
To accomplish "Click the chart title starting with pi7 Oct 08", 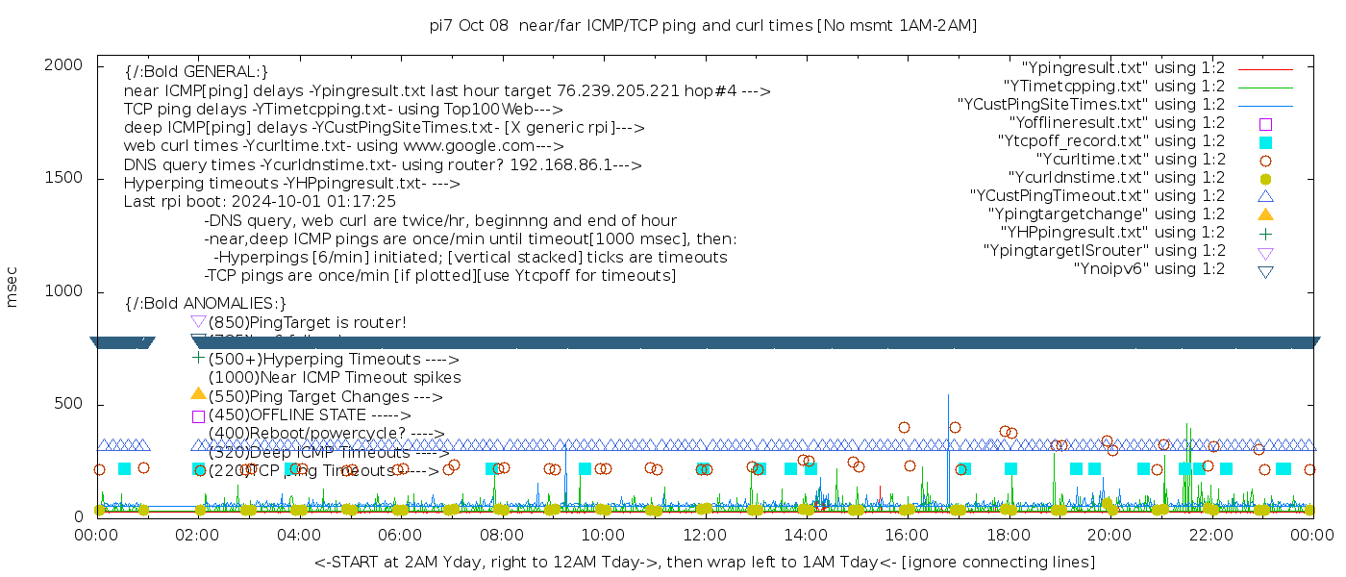I will [703, 26].
